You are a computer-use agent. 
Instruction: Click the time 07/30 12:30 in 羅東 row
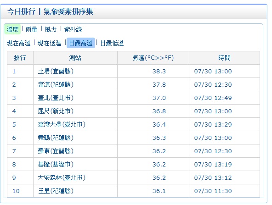coord(213,151)
